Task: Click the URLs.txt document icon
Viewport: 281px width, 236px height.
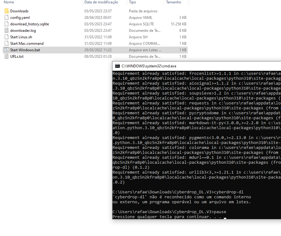Action: [x=6, y=57]
